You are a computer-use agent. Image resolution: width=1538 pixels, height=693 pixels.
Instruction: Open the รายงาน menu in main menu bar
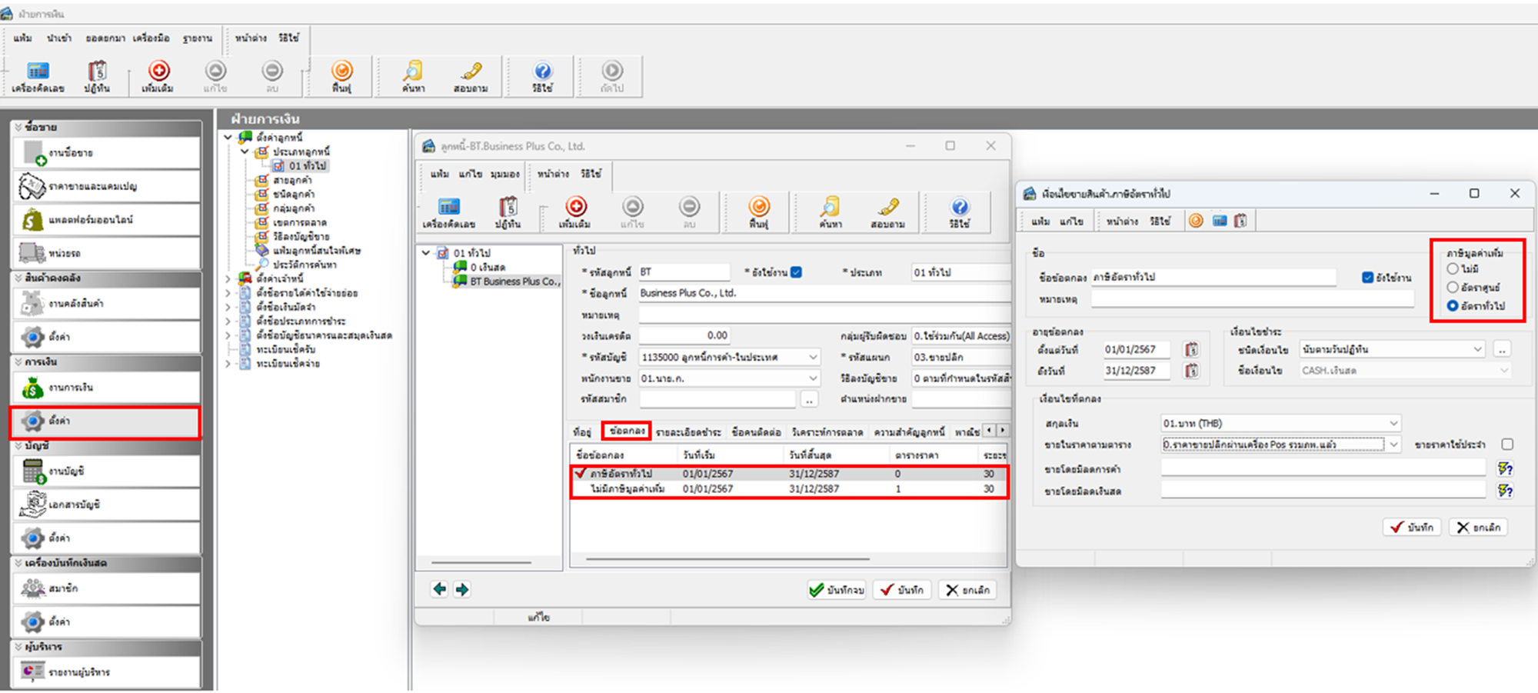pos(197,38)
